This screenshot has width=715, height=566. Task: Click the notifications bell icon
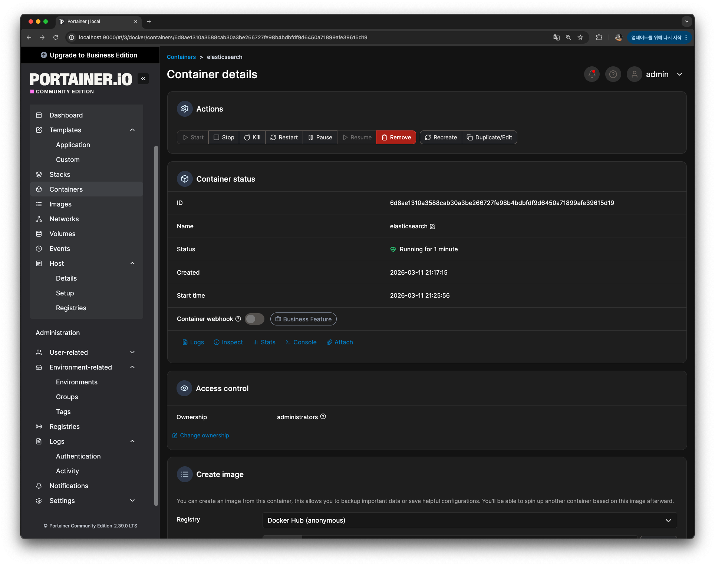(592, 74)
